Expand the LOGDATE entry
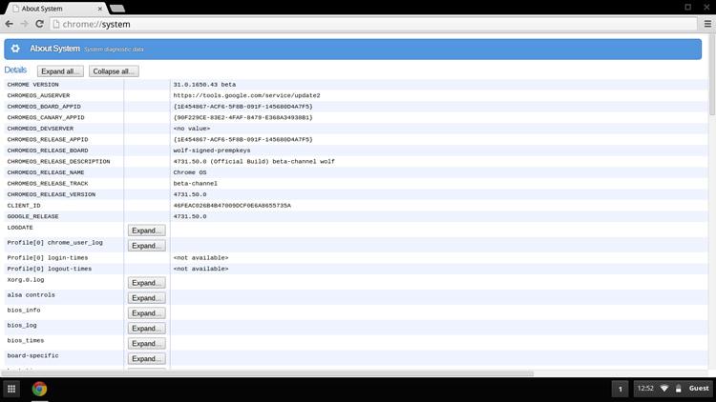The height and width of the screenshot is (402, 716). (x=147, y=231)
